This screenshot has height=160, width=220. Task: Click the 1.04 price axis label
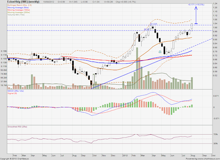pos(215,23)
